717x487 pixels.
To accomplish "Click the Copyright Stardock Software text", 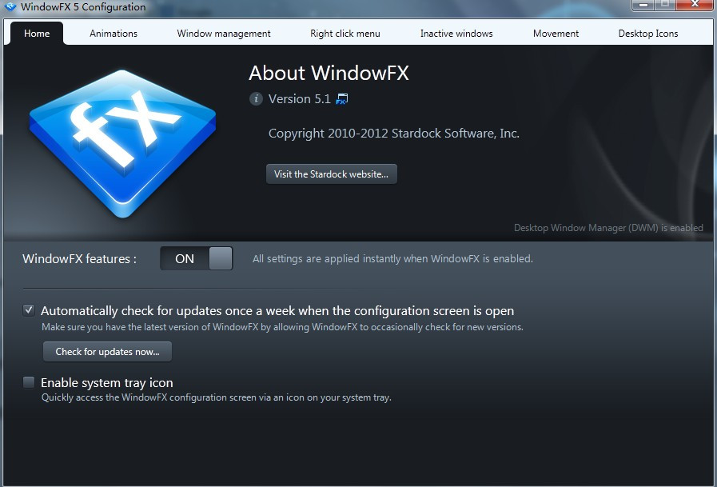I will (393, 134).
